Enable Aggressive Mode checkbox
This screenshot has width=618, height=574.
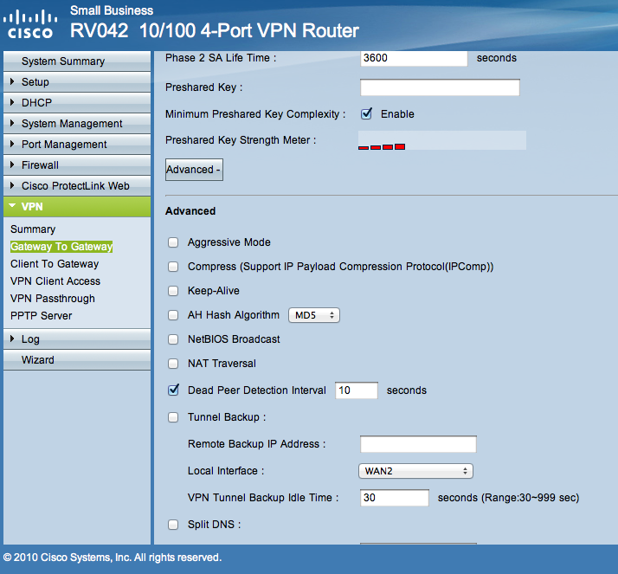click(x=173, y=242)
